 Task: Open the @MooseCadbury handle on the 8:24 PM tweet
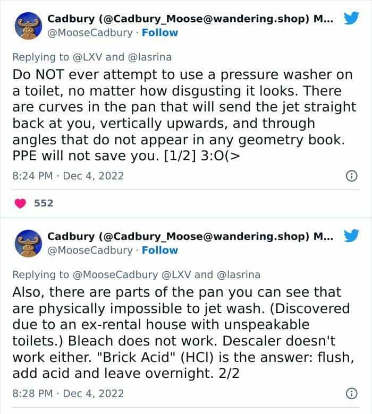click(90, 32)
